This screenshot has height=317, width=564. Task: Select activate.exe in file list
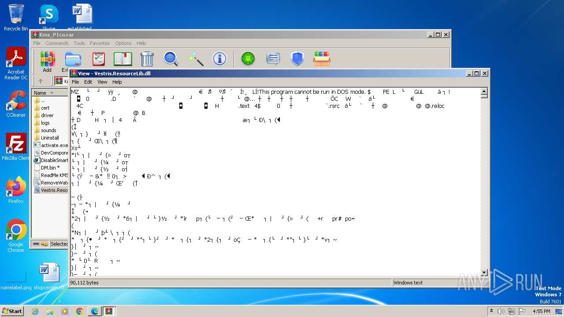pos(51,145)
